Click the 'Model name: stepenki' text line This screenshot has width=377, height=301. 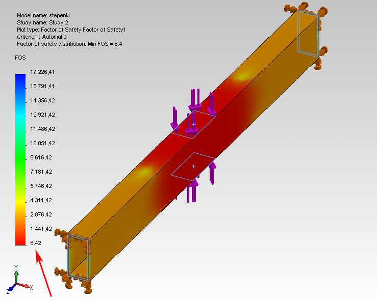(43, 15)
